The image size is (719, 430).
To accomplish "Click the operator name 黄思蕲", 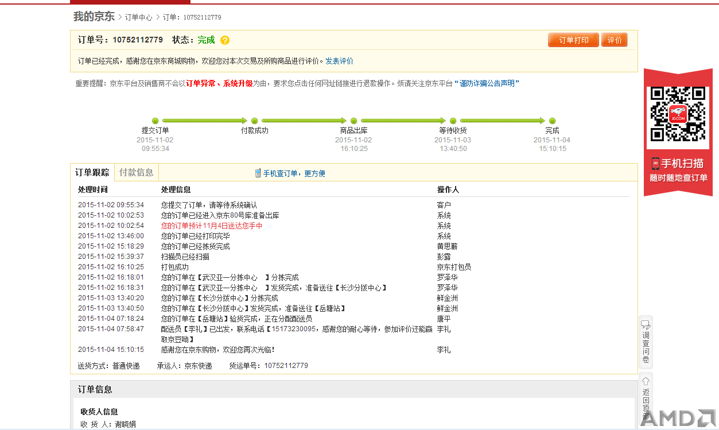I will (x=447, y=246).
